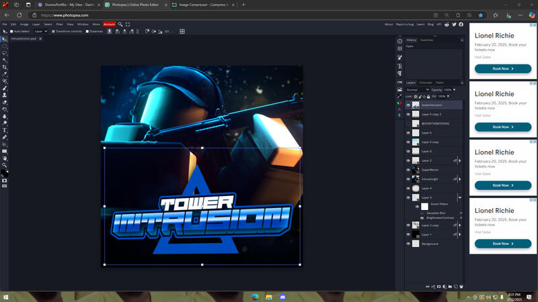538x302 pixels.
Task: Open the Brush settings panel icon
Action: pyautogui.click(x=399, y=58)
